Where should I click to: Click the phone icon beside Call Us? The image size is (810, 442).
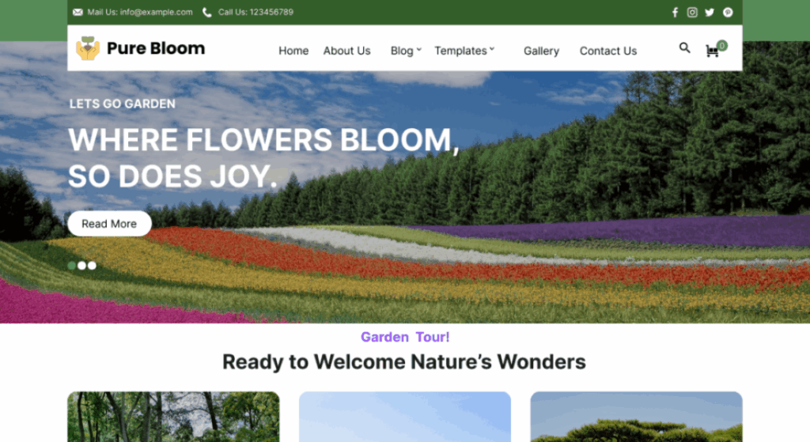(x=207, y=13)
